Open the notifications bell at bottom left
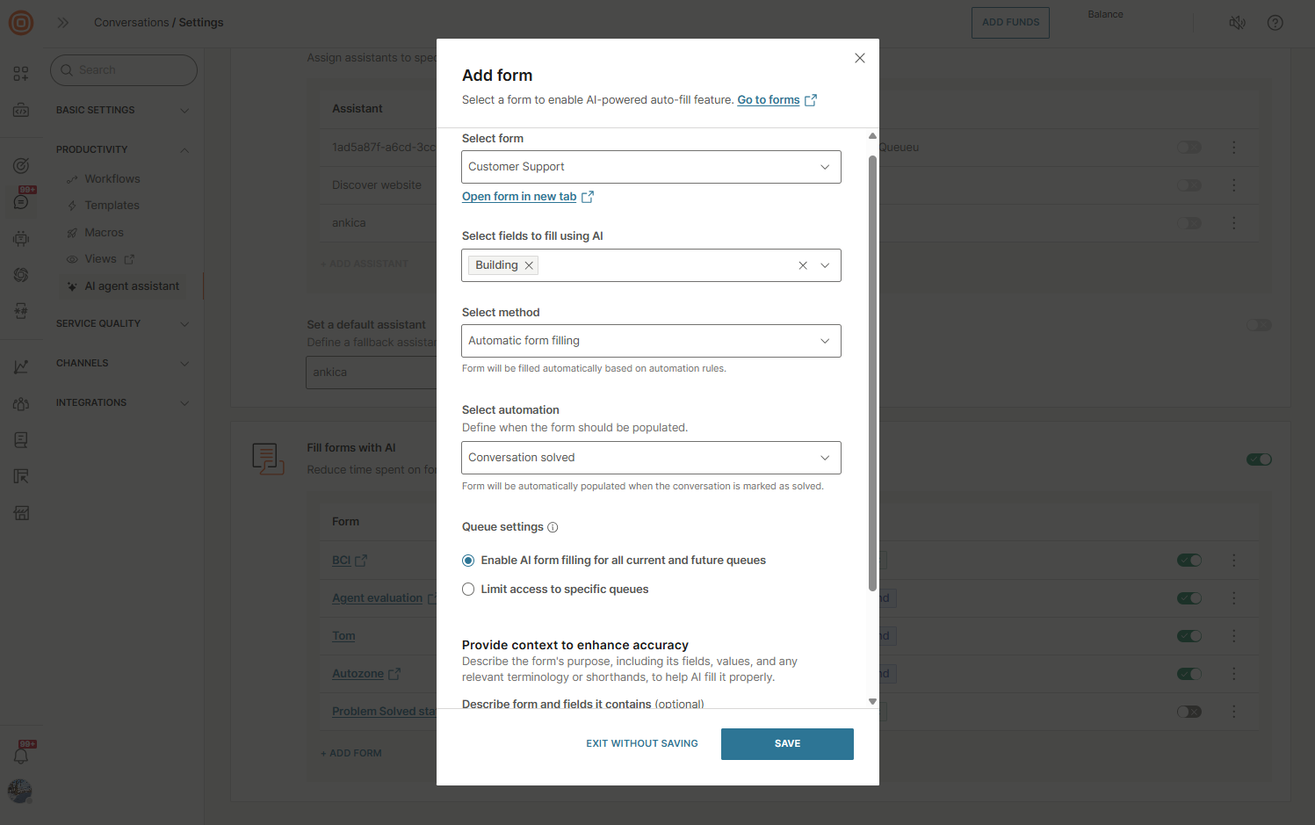The image size is (1315, 825). click(x=20, y=754)
